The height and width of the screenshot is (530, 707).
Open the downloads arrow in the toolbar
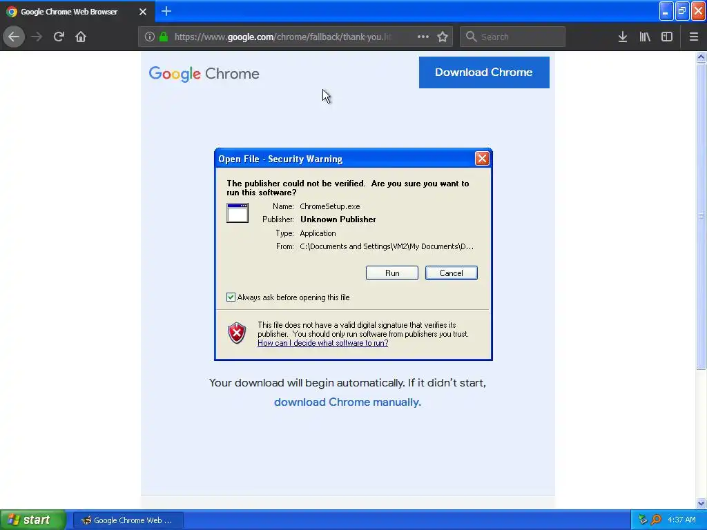point(623,37)
